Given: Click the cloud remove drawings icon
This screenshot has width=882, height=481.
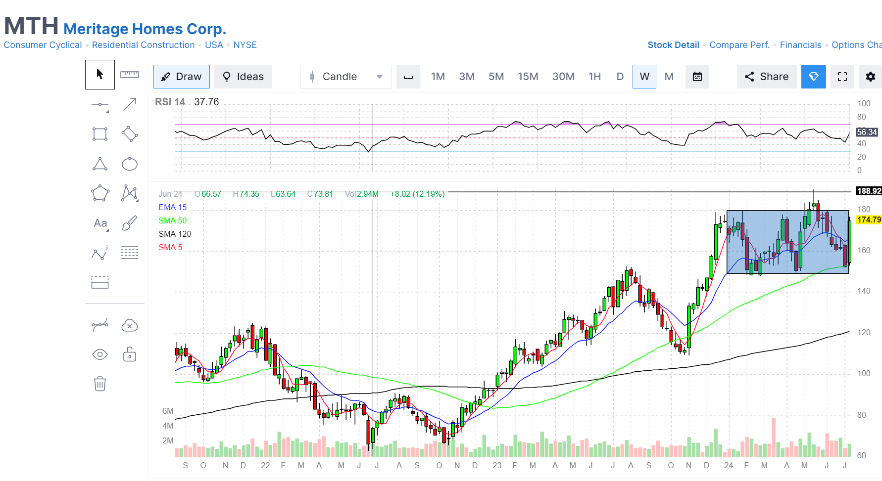Looking at the screenshot, I should point(130,325).
